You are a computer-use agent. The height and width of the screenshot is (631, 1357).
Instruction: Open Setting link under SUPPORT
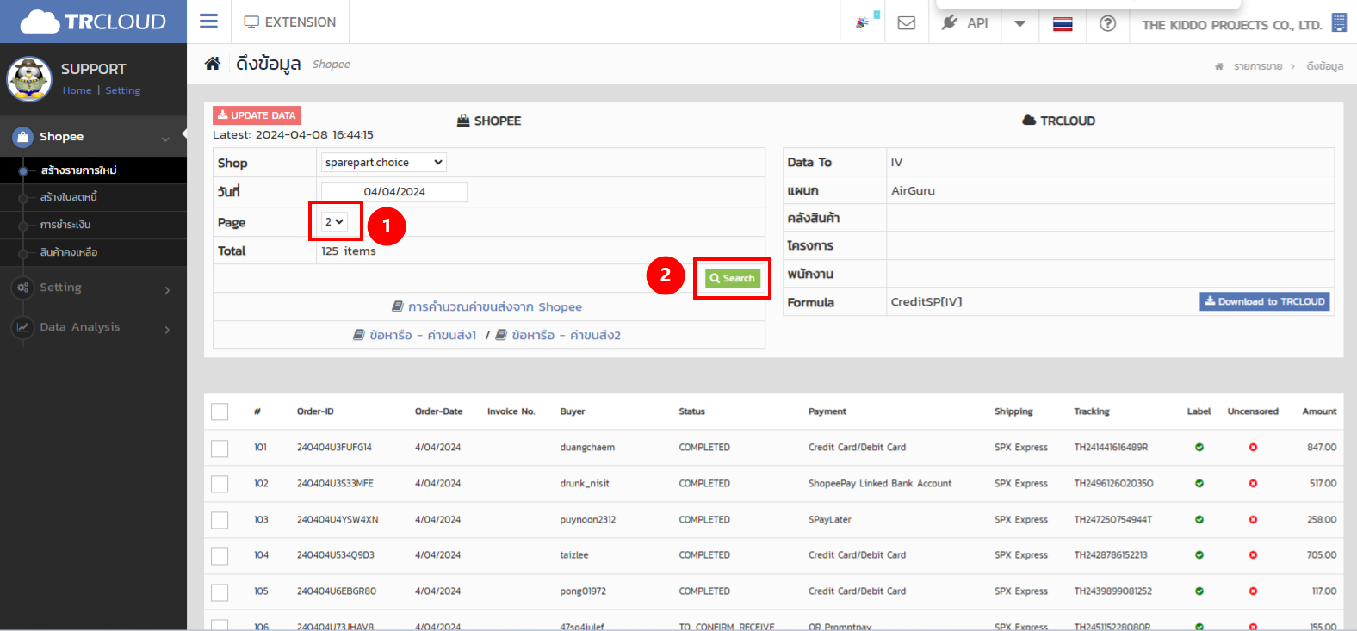point(122,90)
